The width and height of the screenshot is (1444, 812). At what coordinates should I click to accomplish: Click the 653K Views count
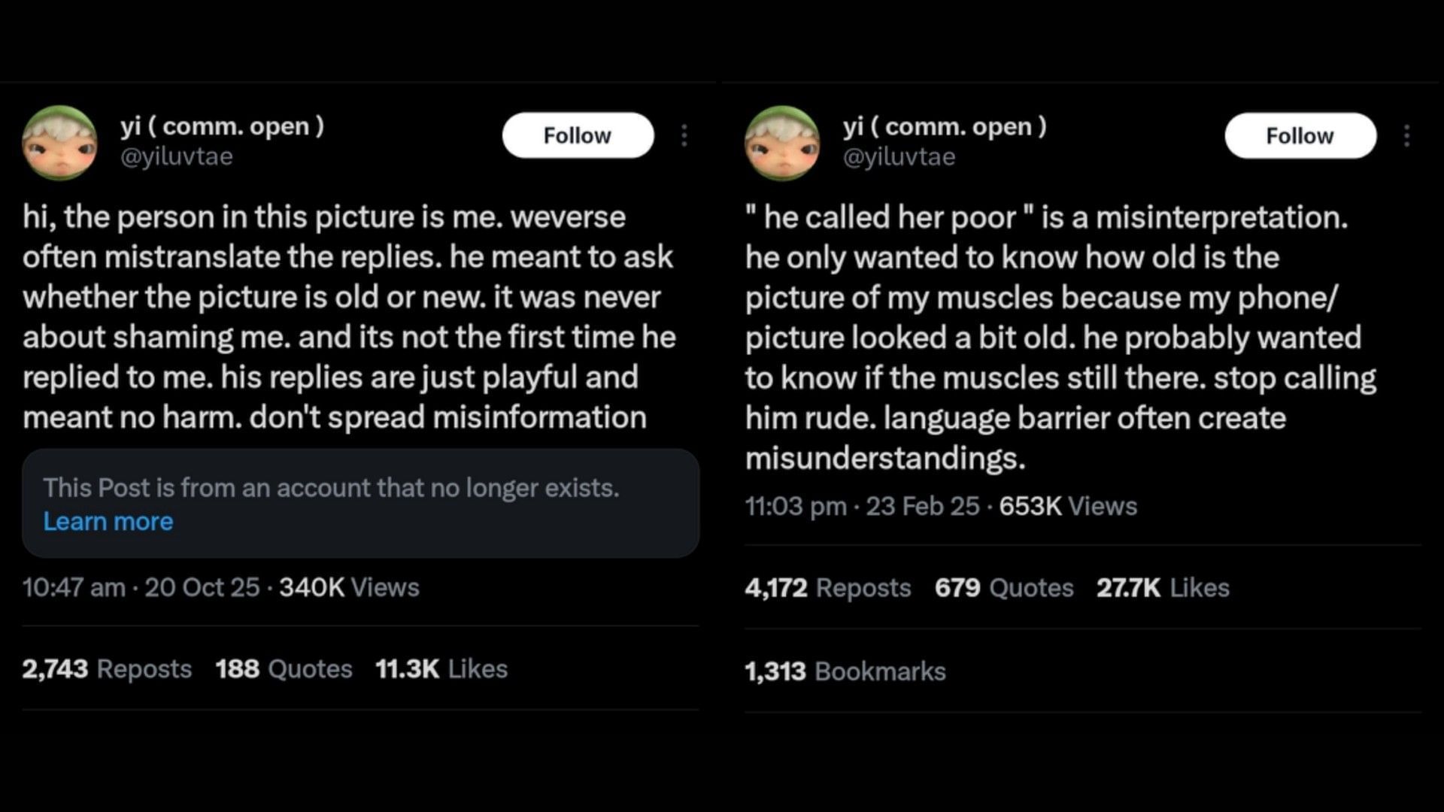coord(1068,506)
